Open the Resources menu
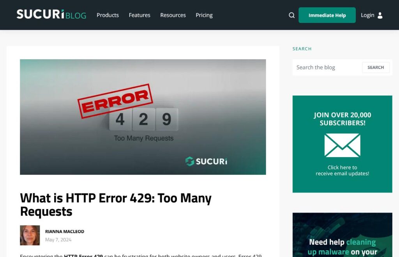This screenshot has height=257, width=399. click(173, 15)
